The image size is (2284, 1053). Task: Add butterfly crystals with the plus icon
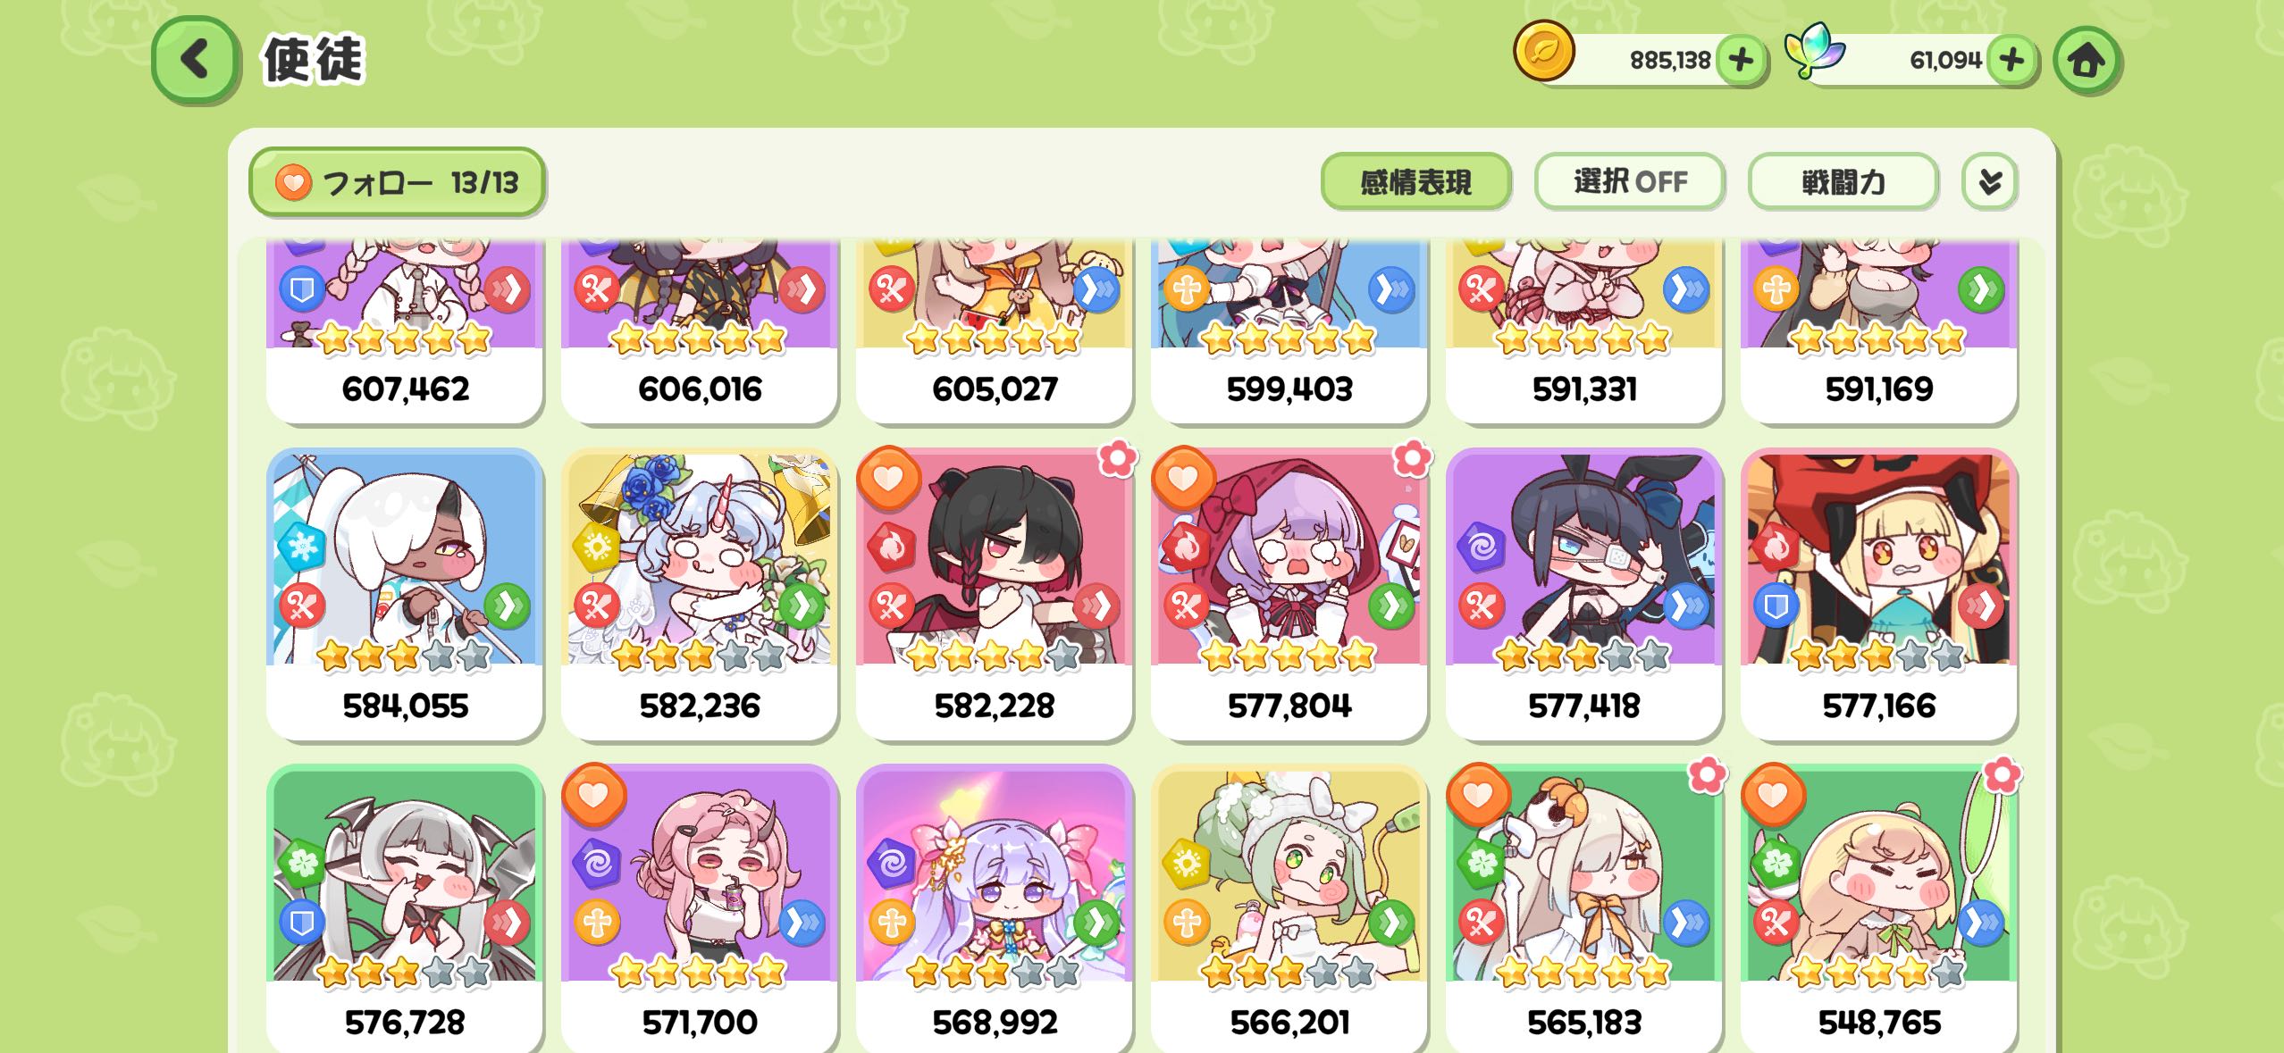point(2011,60)
